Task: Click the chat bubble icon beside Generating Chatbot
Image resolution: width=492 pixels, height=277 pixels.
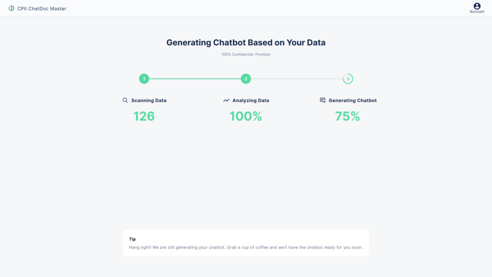Action: pos(323,101)
